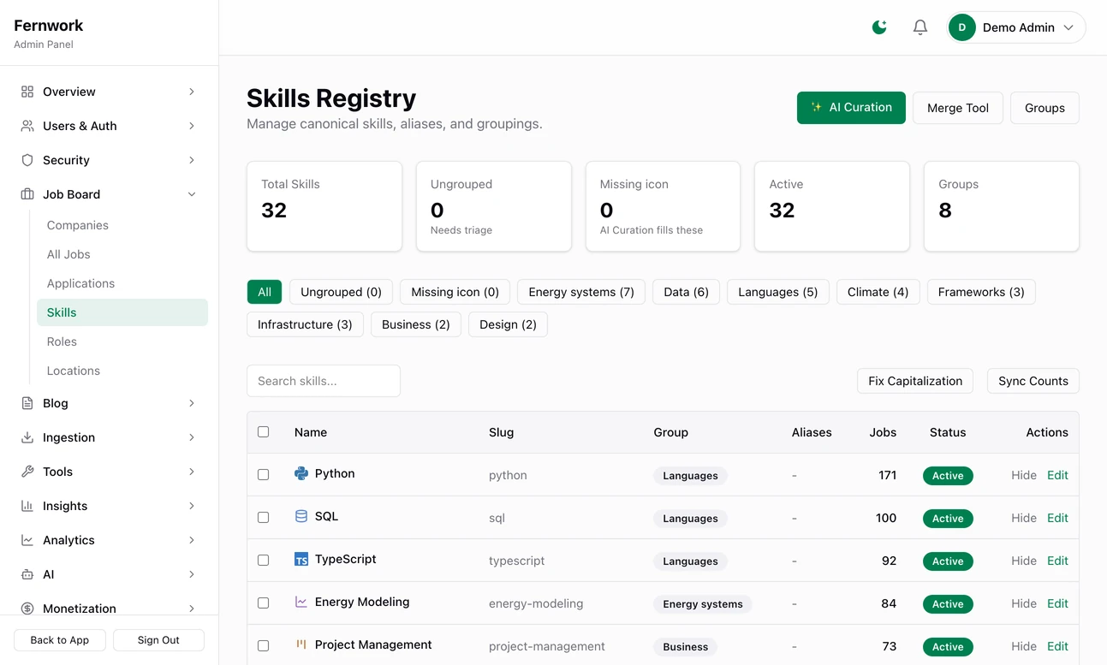Click Analytics line chart icon
Viewport: 1107px width, 665px height.
[27, 540]
